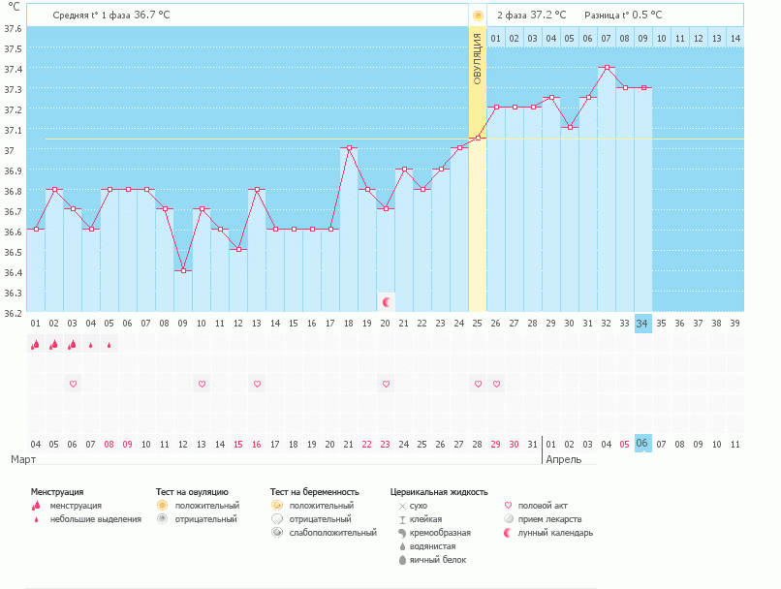Select highlighted cycle day 34
781x589 pixels.
642,323
